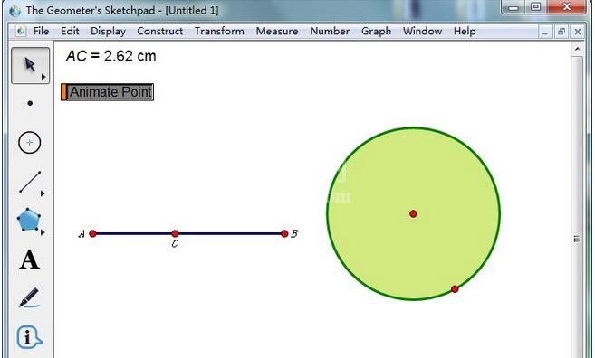Open the Construct menu
595x358 pixels.
[159, 31]
